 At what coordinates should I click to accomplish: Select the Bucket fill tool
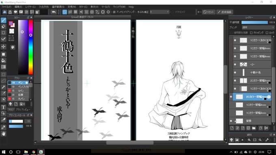click(x=3, y=60)
